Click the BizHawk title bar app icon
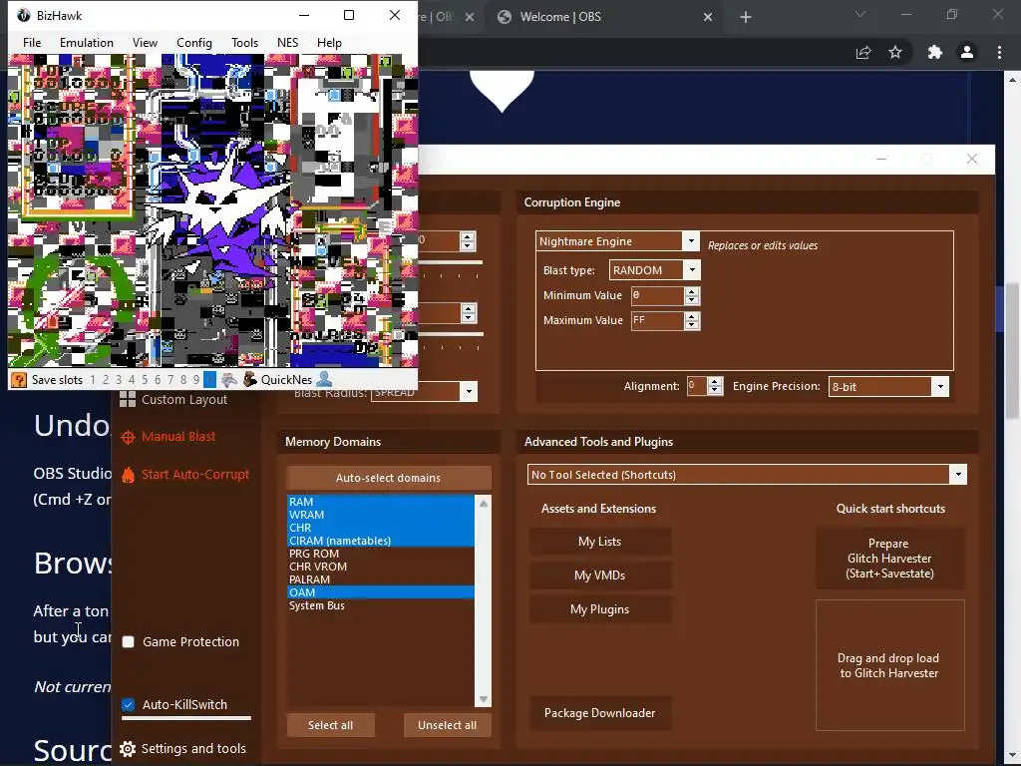The height and width of the screenshot is (766, 1021). 24,15
